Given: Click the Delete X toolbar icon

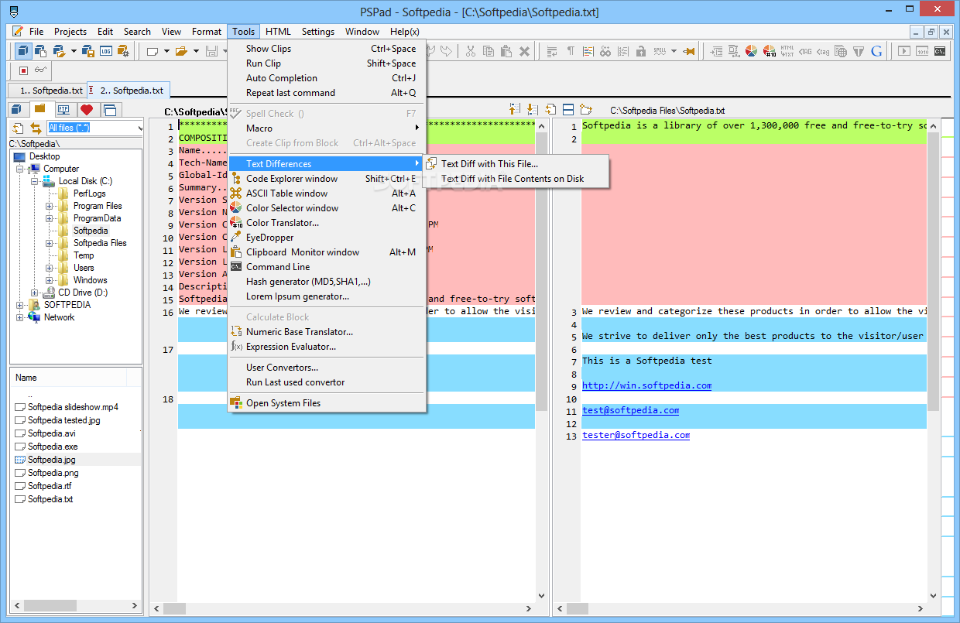Looking at the screenshot, I should coord(524,51).
